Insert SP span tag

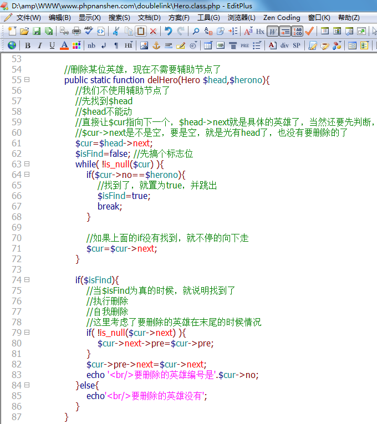[x=297, y=45]
